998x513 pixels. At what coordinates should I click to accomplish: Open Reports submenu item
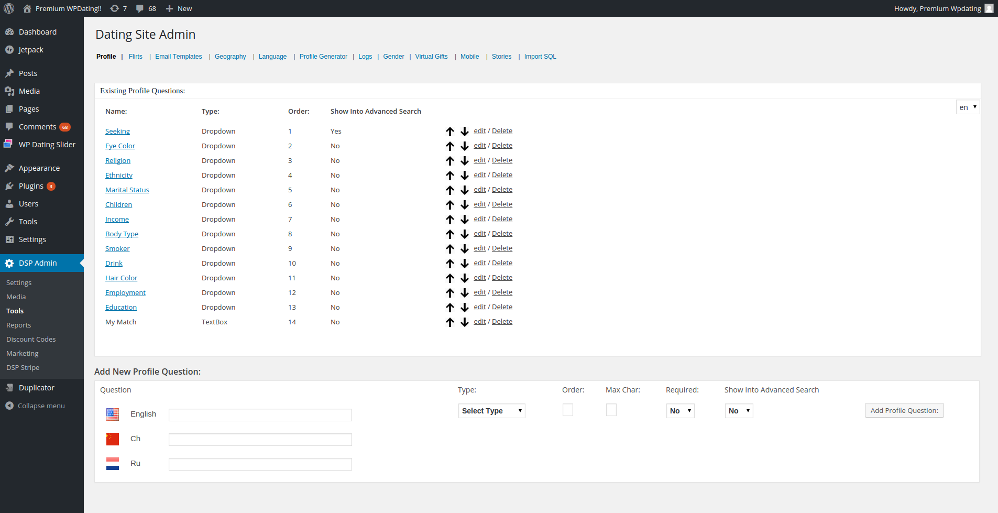[x=19, y=325]
